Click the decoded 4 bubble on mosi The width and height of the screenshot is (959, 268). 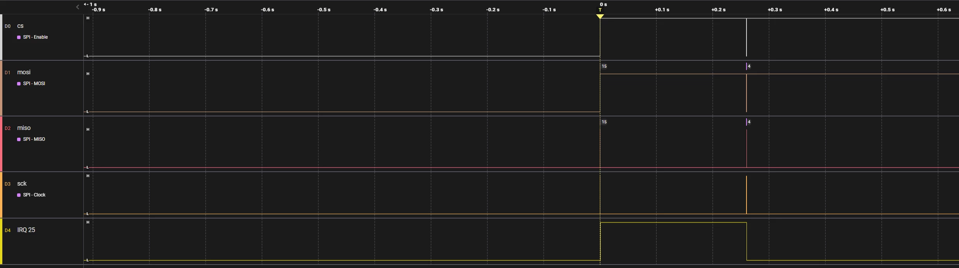point(749,67)
